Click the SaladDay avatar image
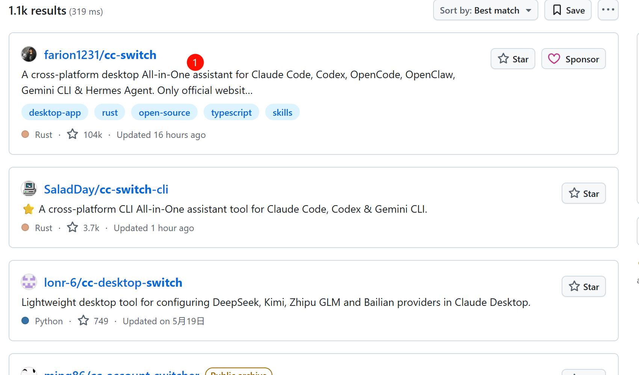Viewport: 639px width, 375px height. [x=29, y=189]
